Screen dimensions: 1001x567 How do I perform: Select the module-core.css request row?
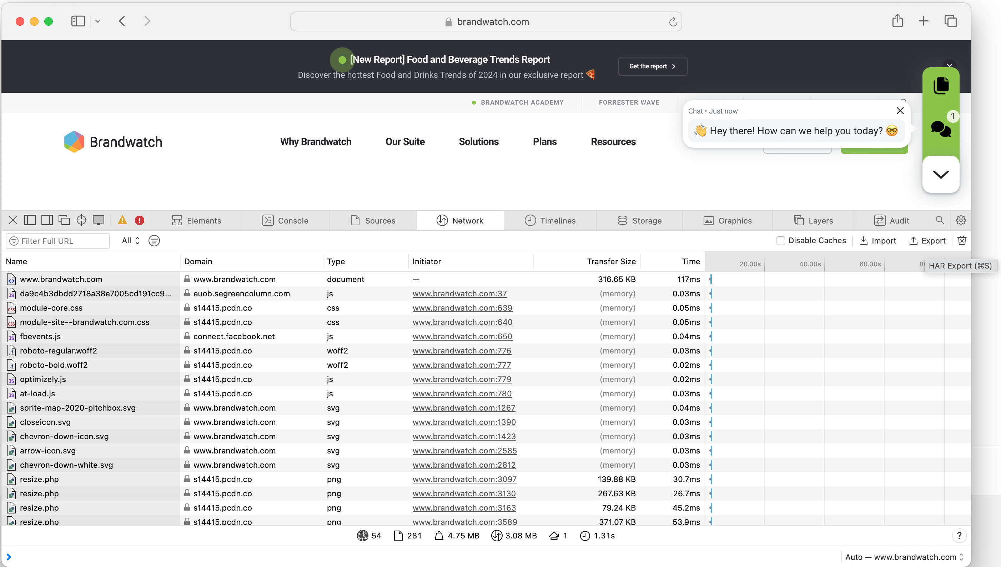click(x=486, y=308)
